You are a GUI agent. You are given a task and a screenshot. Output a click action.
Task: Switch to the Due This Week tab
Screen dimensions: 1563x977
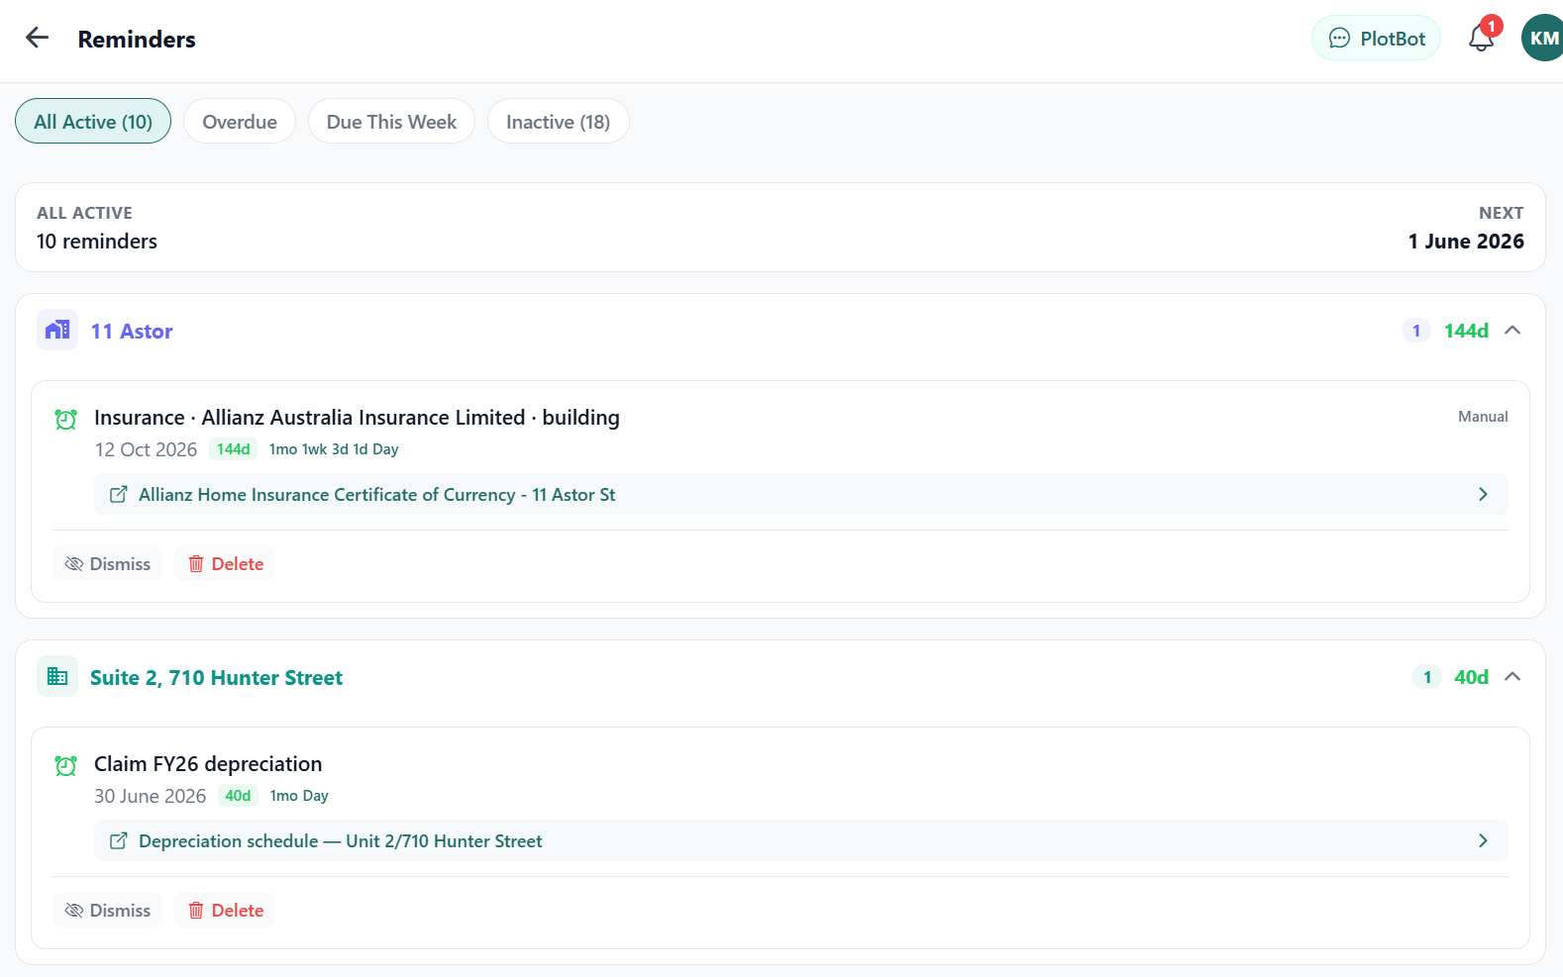pos(391,121)
